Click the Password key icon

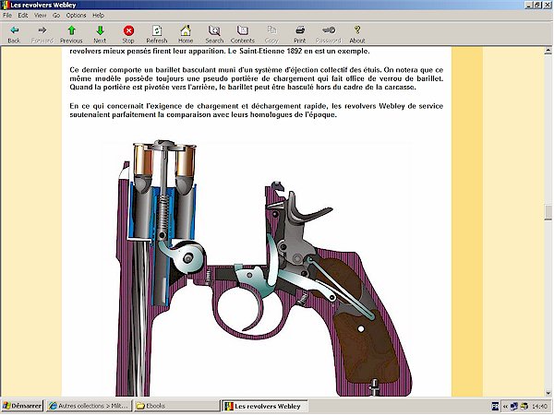329,30
